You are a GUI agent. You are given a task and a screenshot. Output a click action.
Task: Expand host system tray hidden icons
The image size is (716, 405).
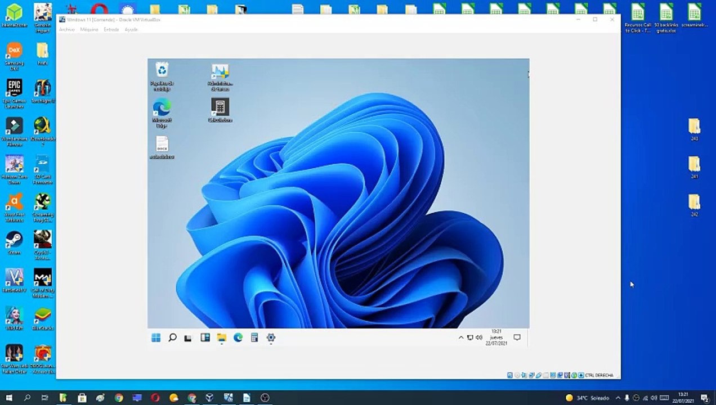tap(618, 398)
